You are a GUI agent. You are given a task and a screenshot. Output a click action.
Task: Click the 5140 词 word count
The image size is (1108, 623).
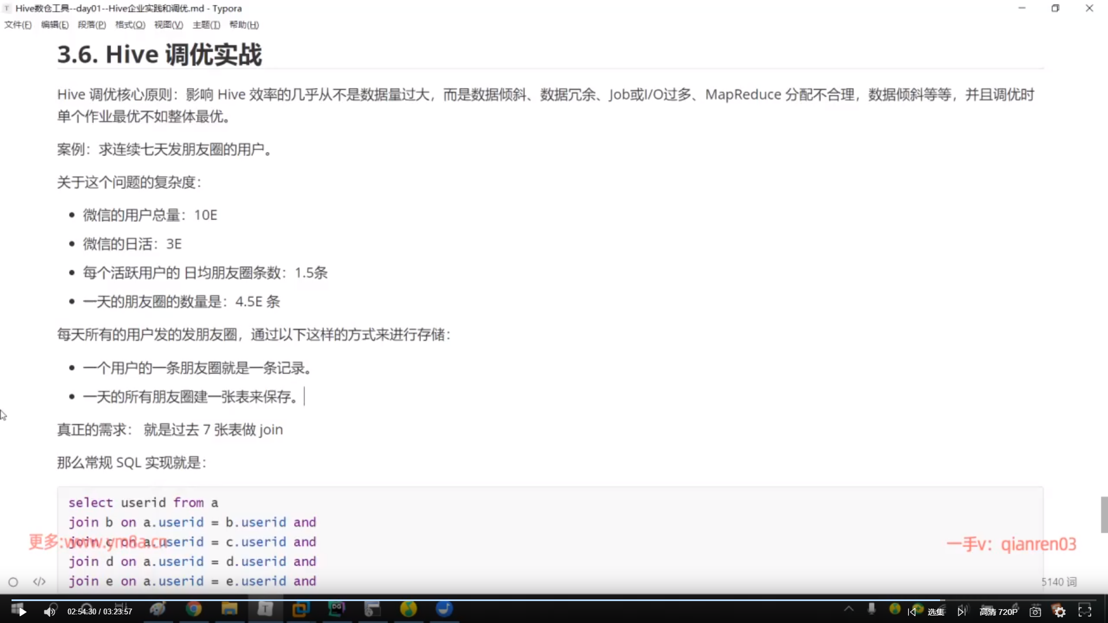coord(1059,582)
